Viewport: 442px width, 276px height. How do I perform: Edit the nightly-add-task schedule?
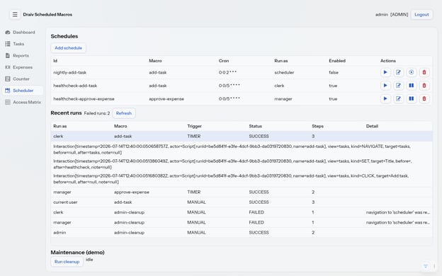click(398, 72)
